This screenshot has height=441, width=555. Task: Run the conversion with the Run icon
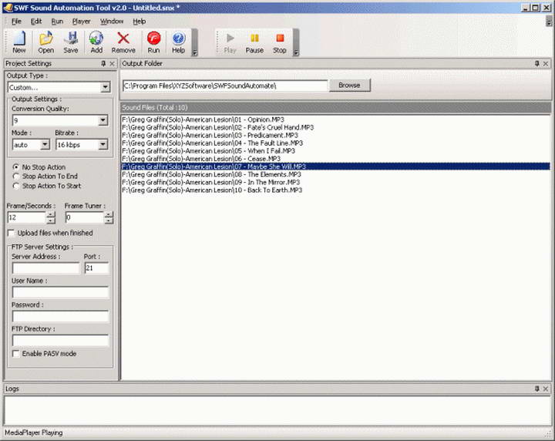tap(153, 42)
